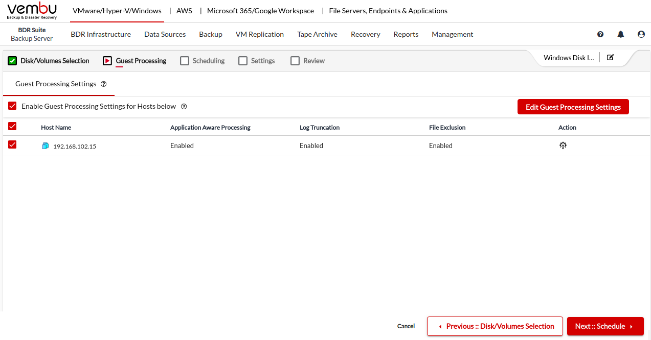Click help icon beside Guest Processing Settings tab
651x340 pixels.
[x=103, y=84]
